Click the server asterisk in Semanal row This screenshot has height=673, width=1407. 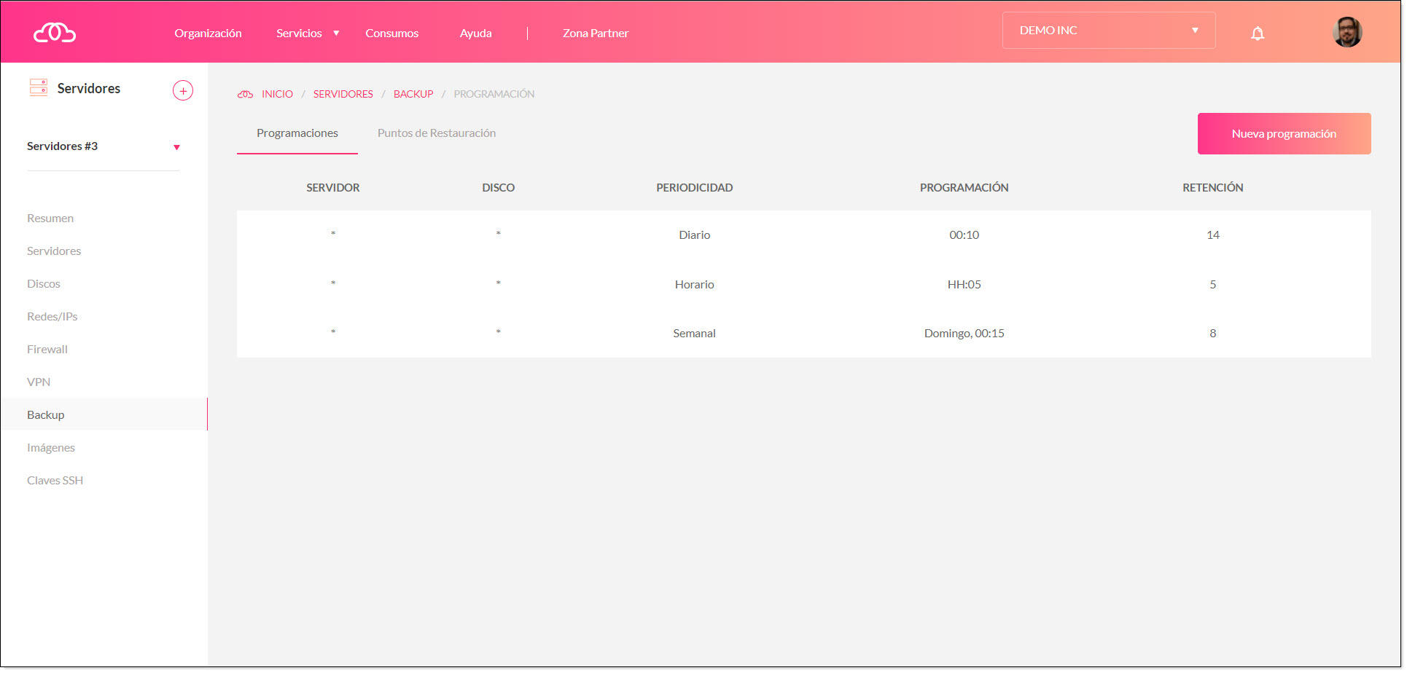click(x=333, y=332)
